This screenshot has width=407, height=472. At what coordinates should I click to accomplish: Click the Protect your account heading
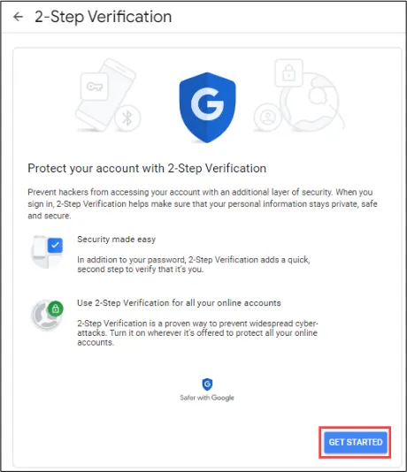point(147,168)
